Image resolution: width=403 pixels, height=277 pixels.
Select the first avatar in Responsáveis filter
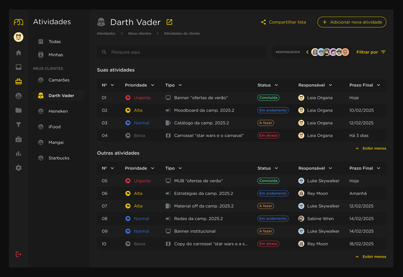[315, 52]
